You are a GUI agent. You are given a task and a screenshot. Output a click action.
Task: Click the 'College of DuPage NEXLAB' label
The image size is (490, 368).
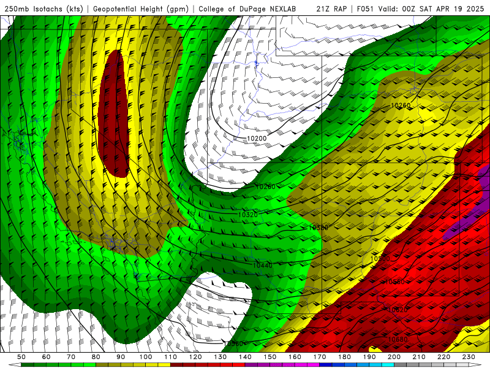point(247,9)
